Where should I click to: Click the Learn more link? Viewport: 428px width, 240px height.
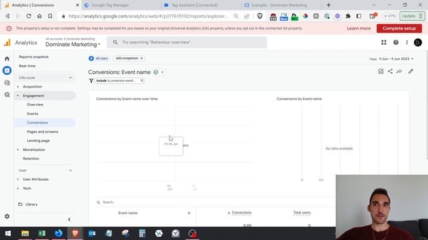(x=358, y=28)
